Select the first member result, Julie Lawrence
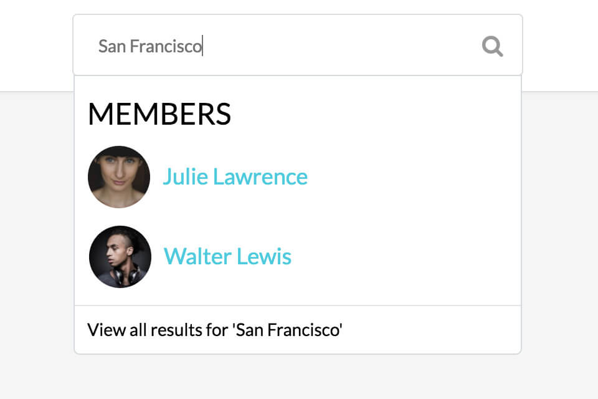598x399 pixels. tap(235, 177)
